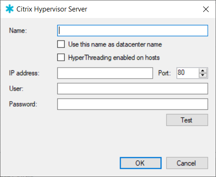Click the User input field
216x177 pixels.
coord(133,89)
